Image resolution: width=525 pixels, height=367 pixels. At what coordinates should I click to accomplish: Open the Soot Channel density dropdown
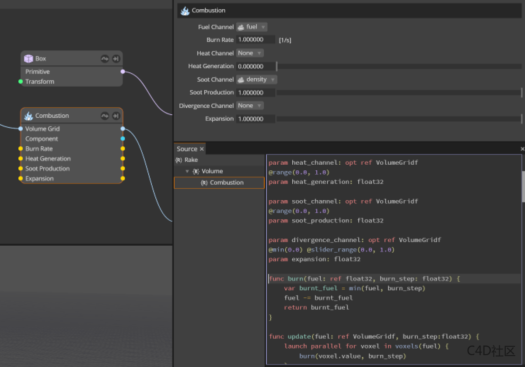256,80
